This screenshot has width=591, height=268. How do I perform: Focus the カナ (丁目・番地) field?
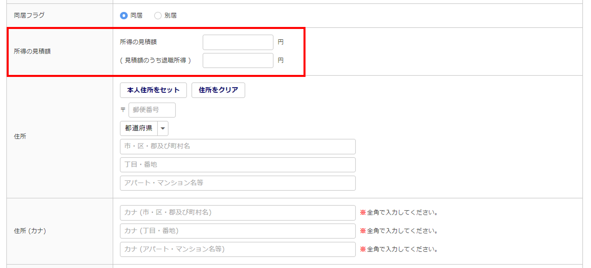pyautogui.click(x=237, y=231)
